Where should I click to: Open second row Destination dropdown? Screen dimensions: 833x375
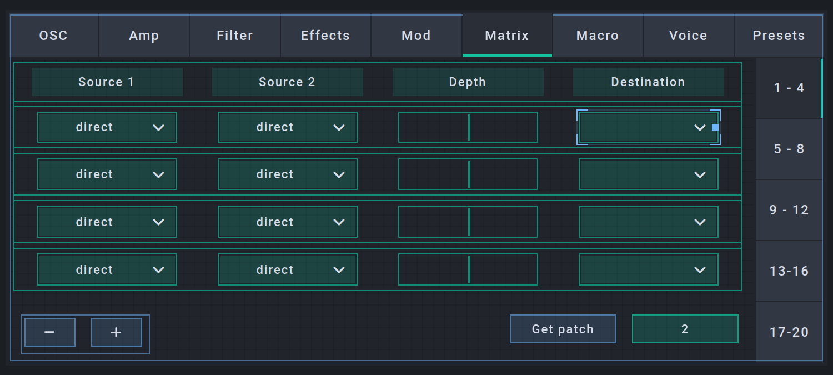tap(648, 174)
